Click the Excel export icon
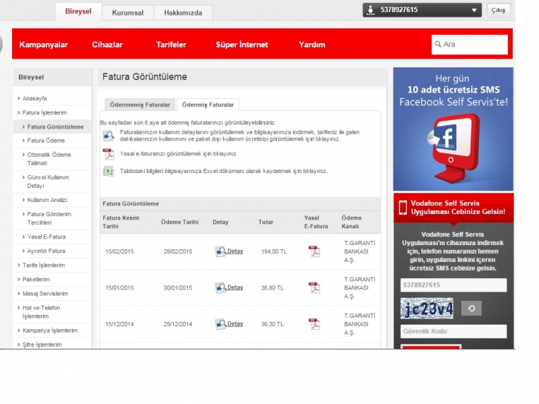Viewport: 539px width, 404px height. (x=108, y=171)
